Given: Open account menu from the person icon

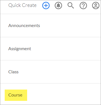Looking at the screenshot, I should point(96,6).
